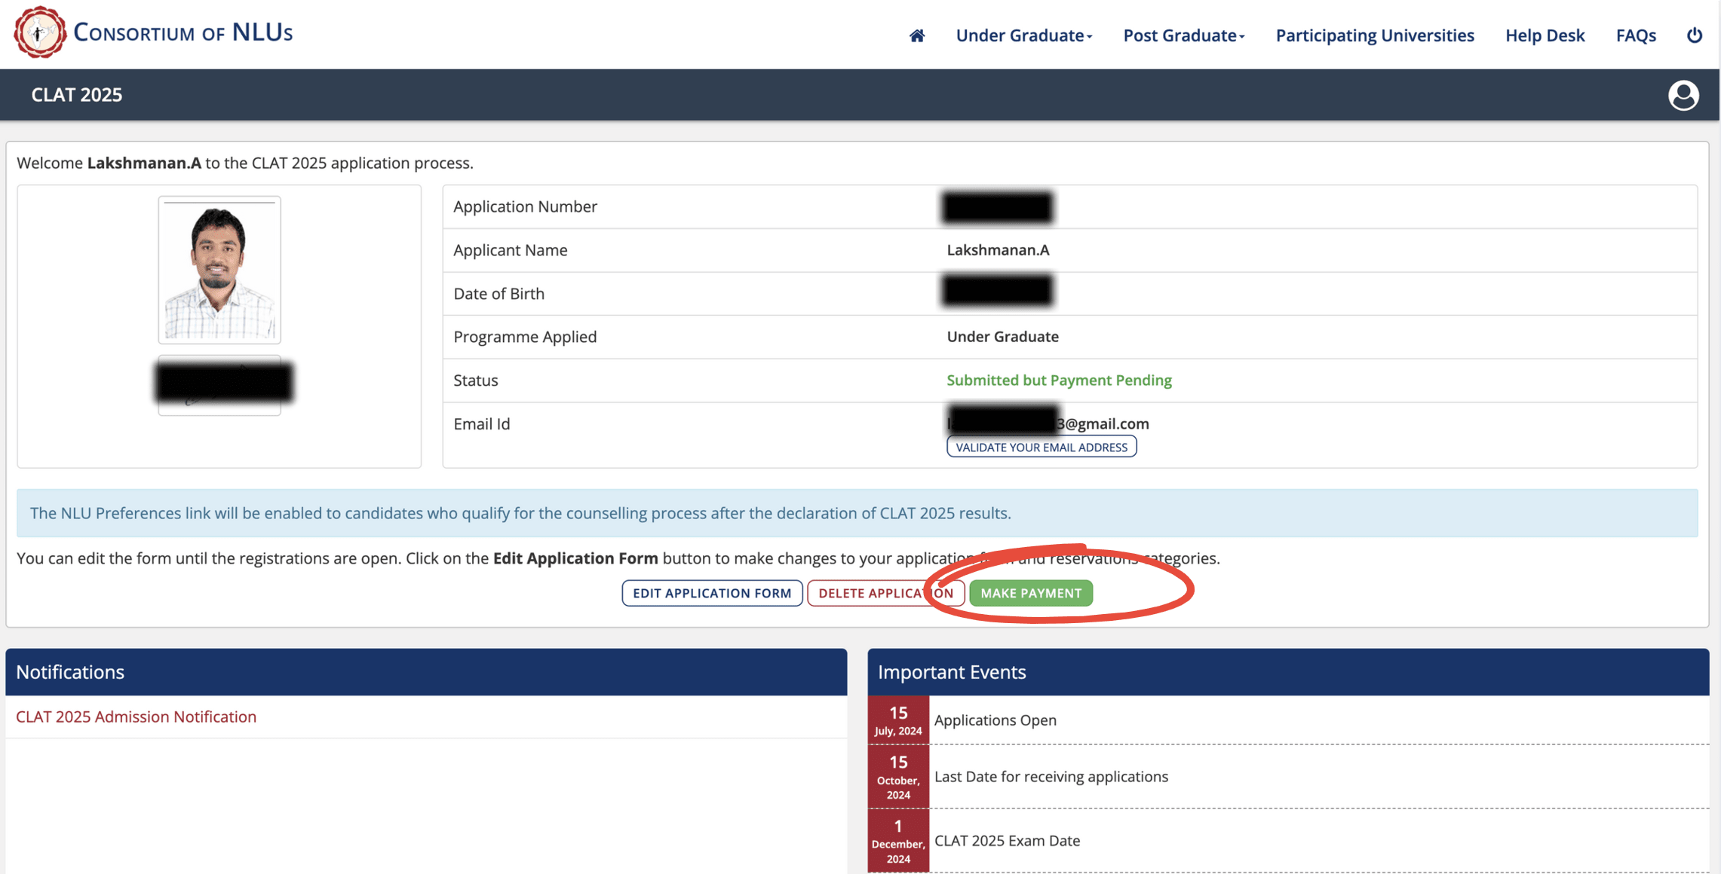Click the 15 October 2024 date badge
This screenshot has height=874, width=1721.
point(898,777)
